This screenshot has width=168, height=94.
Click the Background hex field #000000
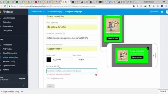61,60
